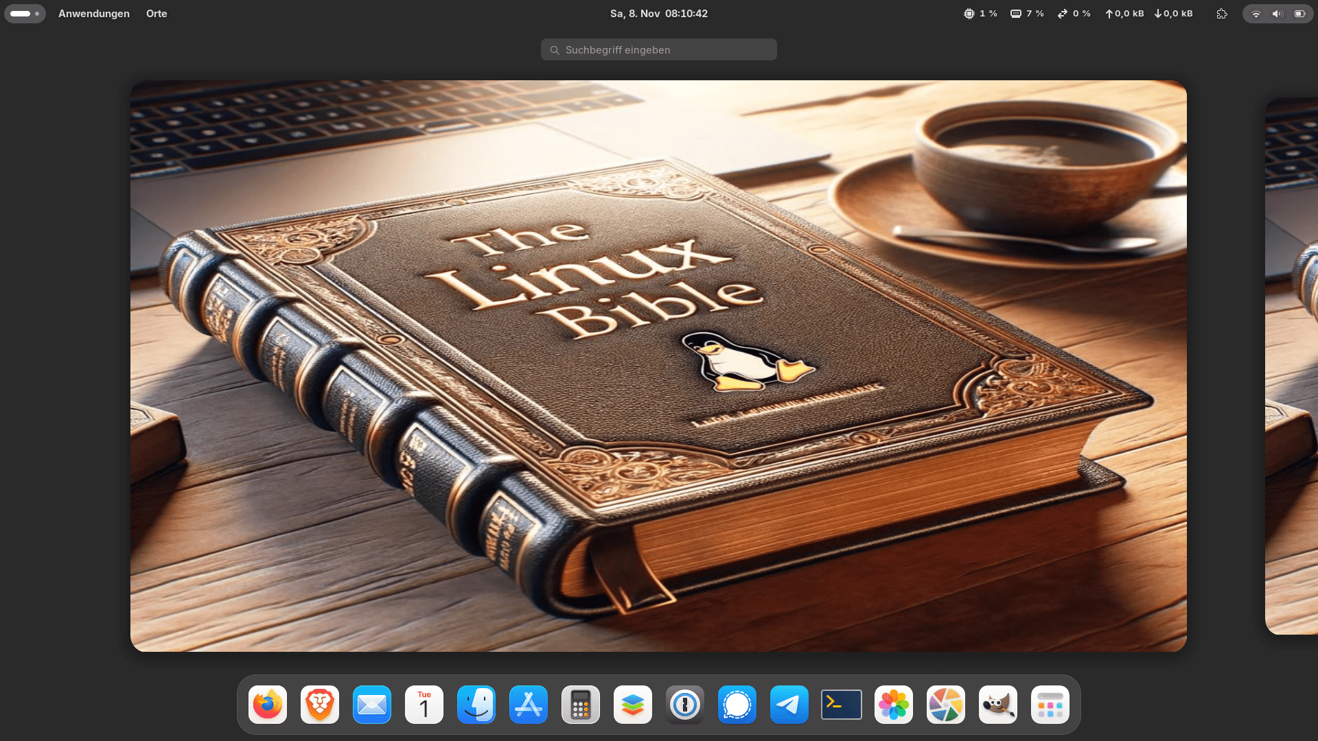Toggle the workspace overview pill
1318x741 pixels.
pyautogui.click(x=25, y=14)
